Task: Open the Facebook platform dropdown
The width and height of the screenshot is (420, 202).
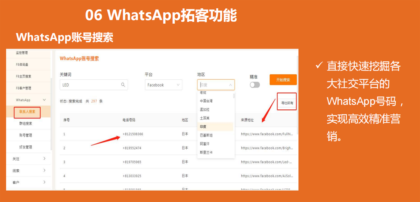Action: tap(163, 85)
